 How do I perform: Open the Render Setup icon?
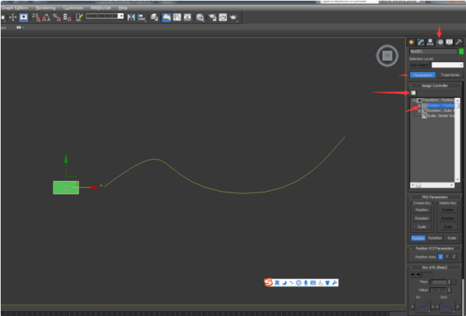(x=213, y=18)
